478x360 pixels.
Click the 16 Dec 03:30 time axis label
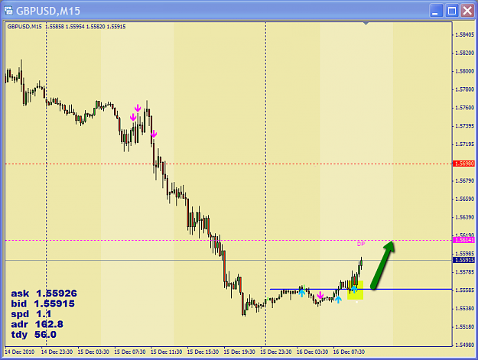click(313, 352)
